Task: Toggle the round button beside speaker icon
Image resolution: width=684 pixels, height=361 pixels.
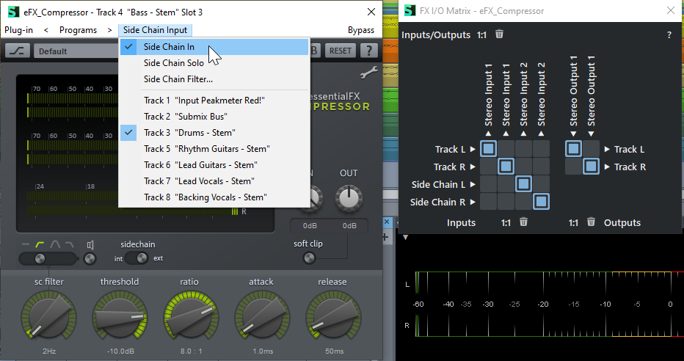Action: 90,259
